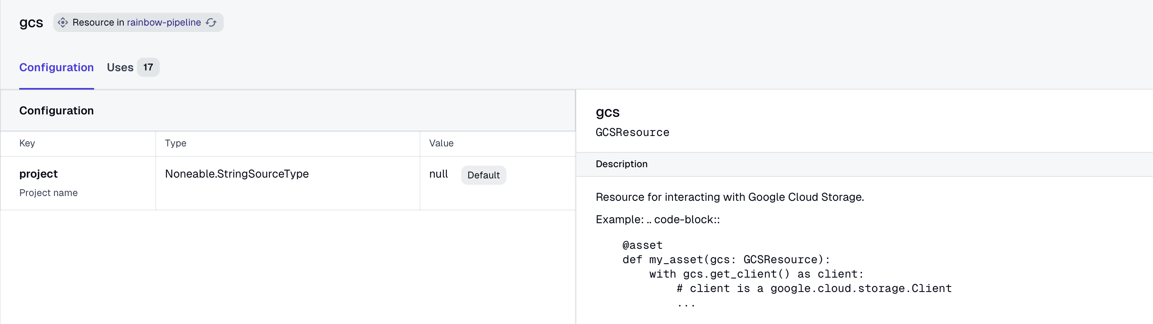This screenshot has height=324, width=1153.
Task: Click the Default tag next to null
Action: 483,175
